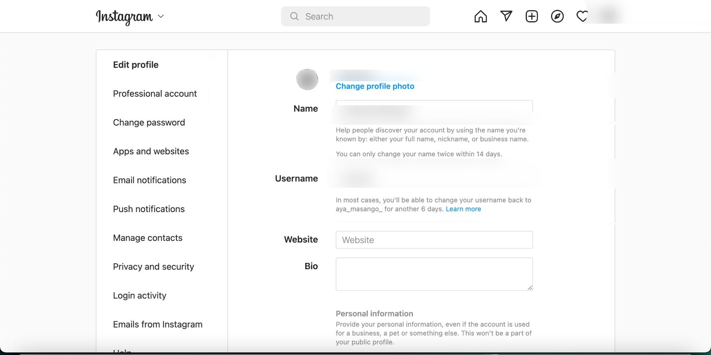Image resolution: width=711 pixels, height=355 pixels.
Task: Click the create new post plus icon
Action: pos(532,16)
